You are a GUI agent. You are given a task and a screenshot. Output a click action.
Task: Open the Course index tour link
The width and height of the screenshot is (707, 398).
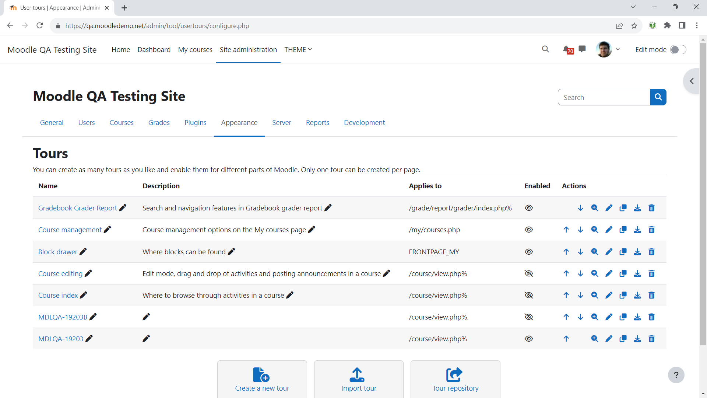pos(58,295)
